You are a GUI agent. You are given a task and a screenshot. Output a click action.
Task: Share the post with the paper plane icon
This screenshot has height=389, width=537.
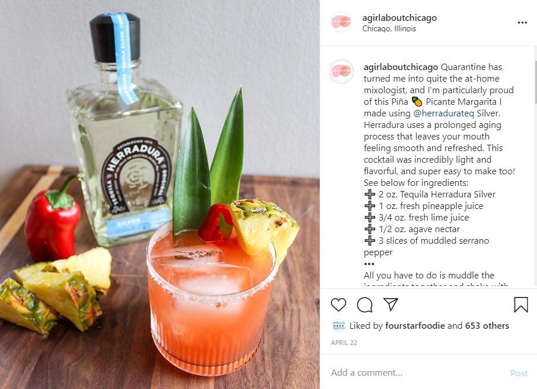tap(390, 304)
